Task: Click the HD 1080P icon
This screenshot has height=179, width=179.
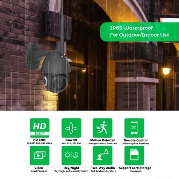Action: [40, 128]
